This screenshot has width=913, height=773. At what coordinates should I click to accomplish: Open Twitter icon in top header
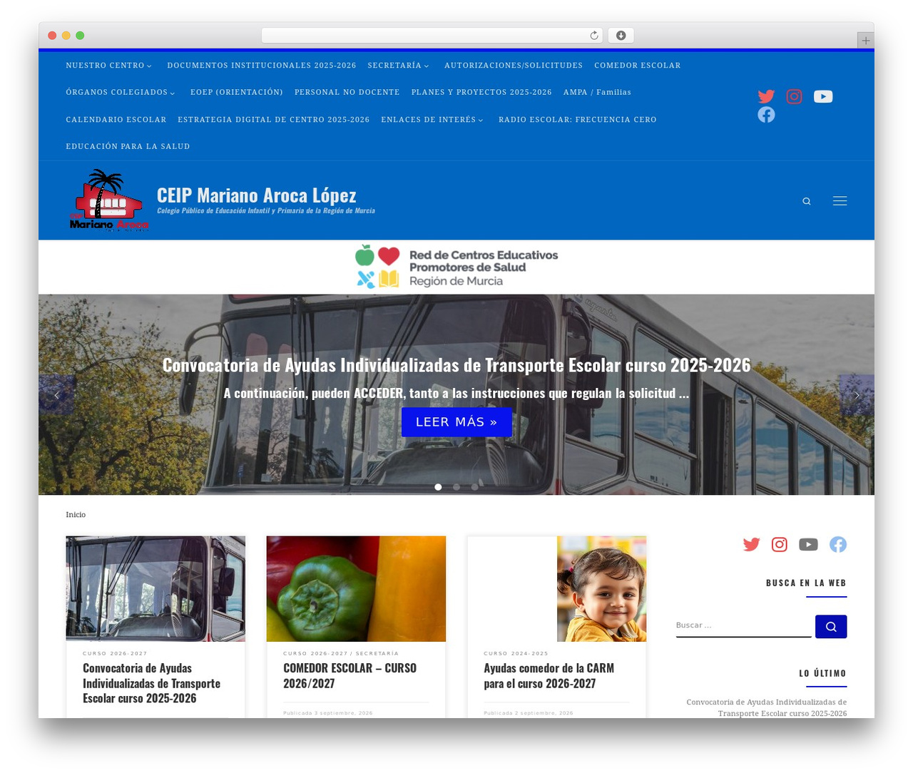[766, 96]
